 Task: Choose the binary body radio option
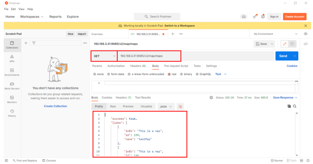tap(181, 74)
